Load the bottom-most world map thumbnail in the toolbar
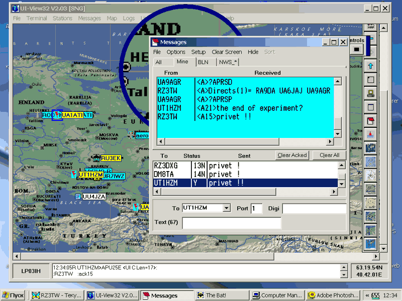The image size is (402, 301). click(370, 244)
